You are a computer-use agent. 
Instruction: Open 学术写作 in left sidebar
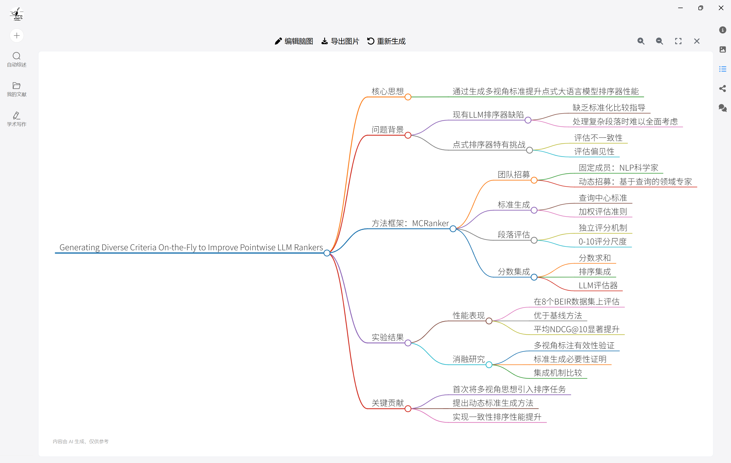tap(17, 119)
